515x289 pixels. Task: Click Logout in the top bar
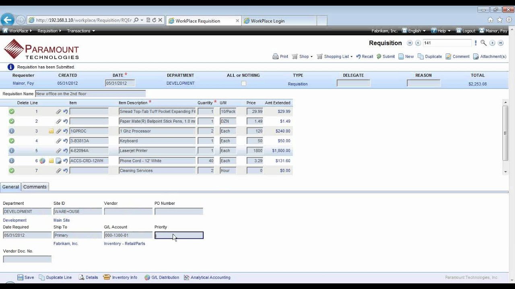466,31
